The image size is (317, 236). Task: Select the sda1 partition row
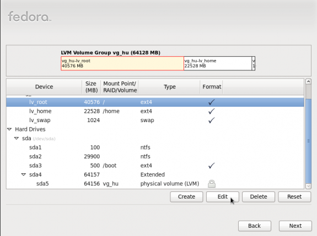155,147
